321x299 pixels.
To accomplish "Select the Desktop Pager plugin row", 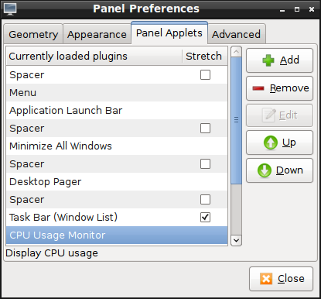I will click(117, 182).
